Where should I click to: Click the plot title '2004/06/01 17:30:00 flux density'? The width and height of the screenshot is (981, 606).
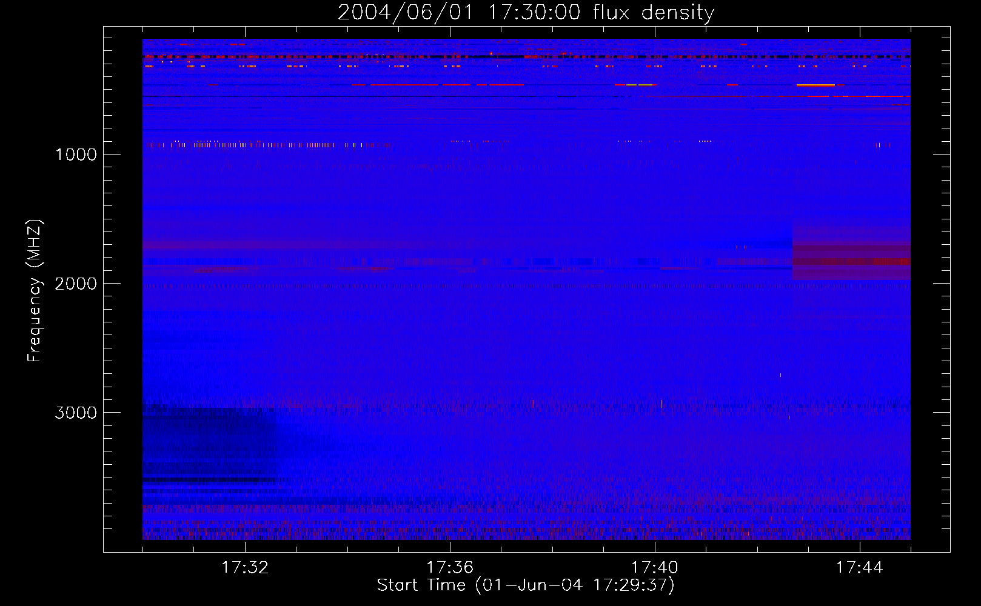526,12
